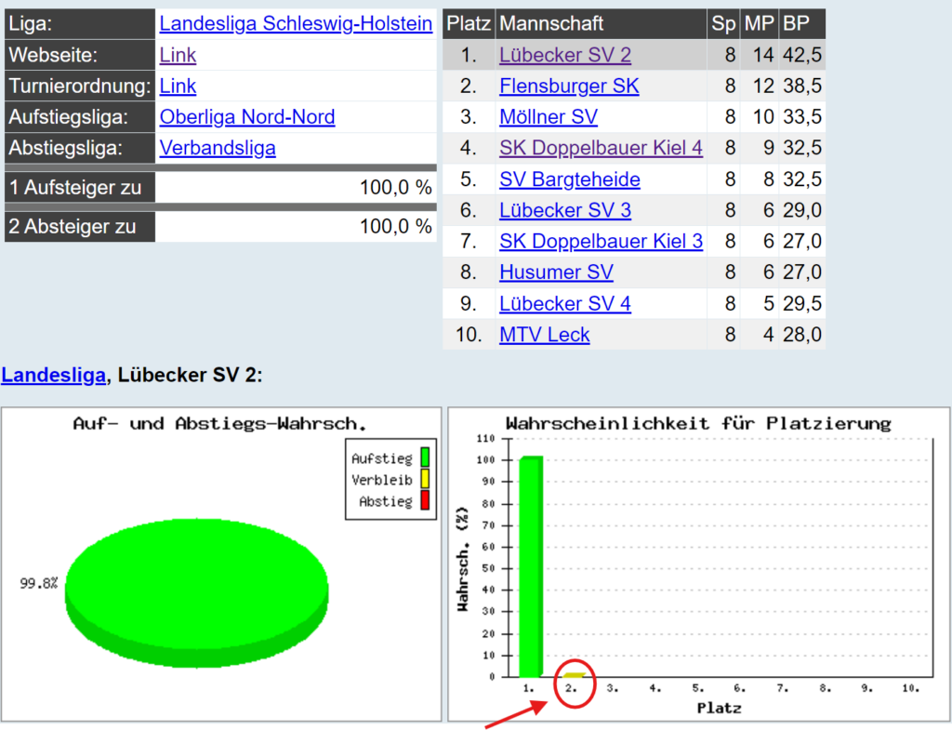Select Lübecker SV 4 in standings

click(x=564, y=304)
